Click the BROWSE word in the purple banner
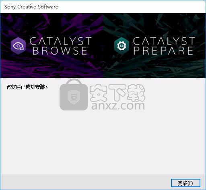This screenshot has width=206, height=190. [x=60, y=51]
